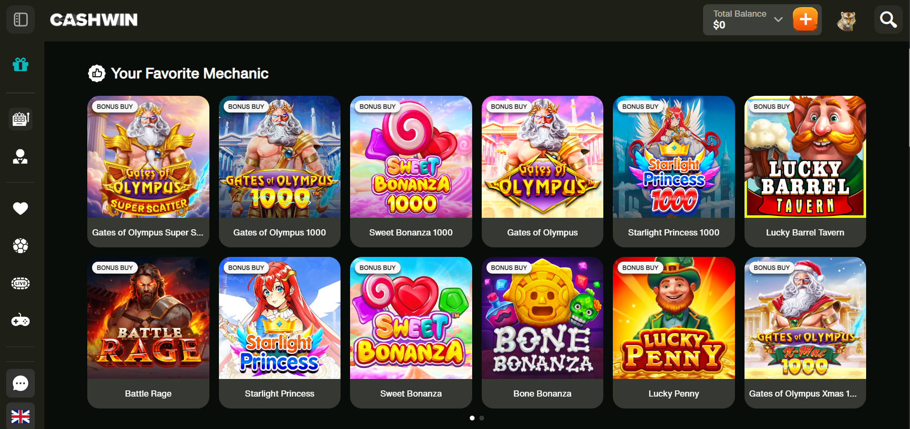The width and height of the screenshot is (910, 429).
Task: Open the gift bonuses icon in sidebar
Action: pyautogui.click(x=21, y=64)
